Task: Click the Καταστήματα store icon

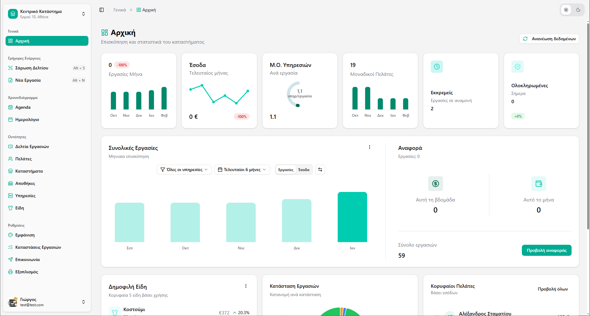Action: point(10,171)
